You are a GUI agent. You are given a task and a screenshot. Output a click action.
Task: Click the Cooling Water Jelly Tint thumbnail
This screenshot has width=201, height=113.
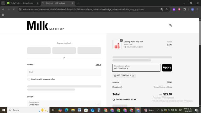point(117,45)
